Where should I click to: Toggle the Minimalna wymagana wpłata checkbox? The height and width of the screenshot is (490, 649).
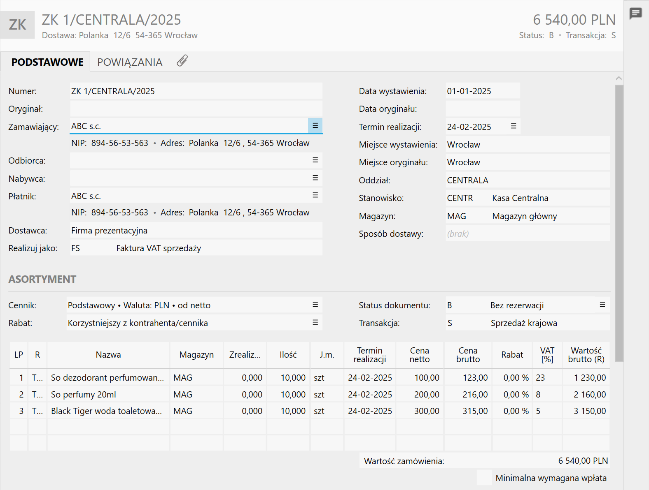click(484, 478)
